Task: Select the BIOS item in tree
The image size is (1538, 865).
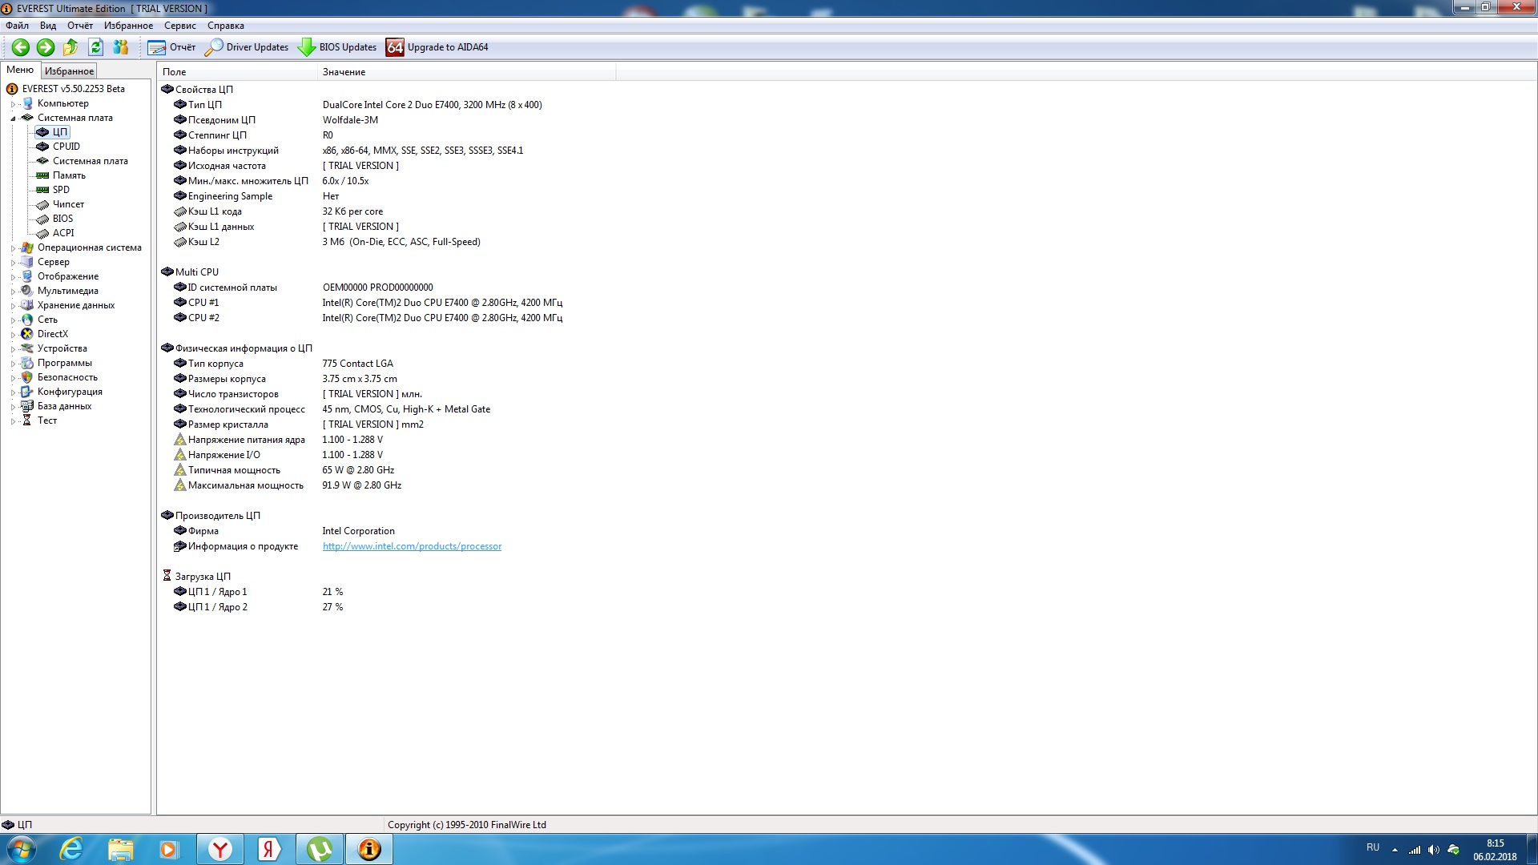Action: [x=62, y=219]
